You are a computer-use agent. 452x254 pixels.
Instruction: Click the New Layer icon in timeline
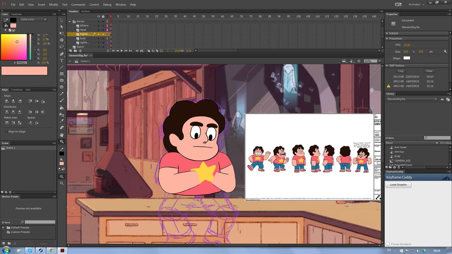[x=70, y=51]
